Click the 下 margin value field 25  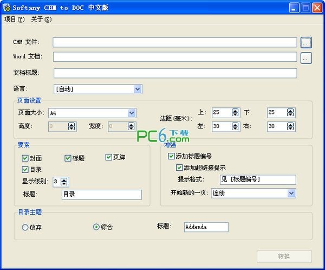pyautogui.click(x=277, y=112)
